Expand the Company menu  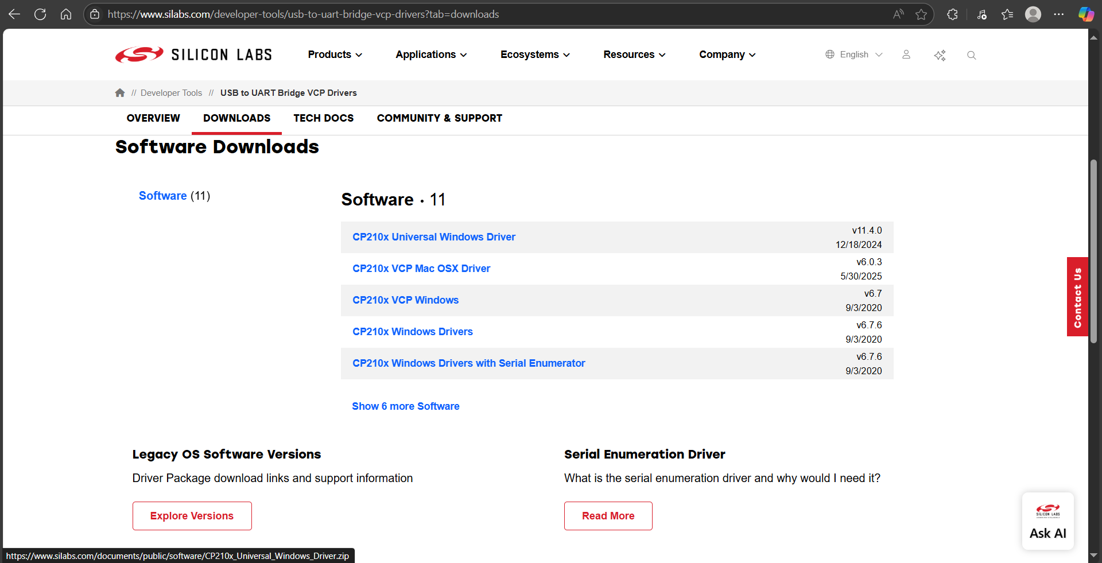tap(727, 55)
